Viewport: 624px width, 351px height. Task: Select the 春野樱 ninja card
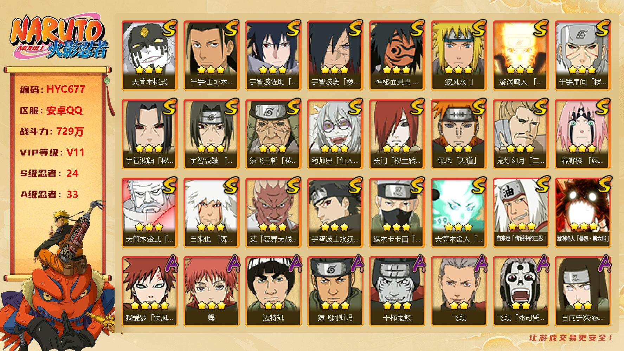pos(583,134)
